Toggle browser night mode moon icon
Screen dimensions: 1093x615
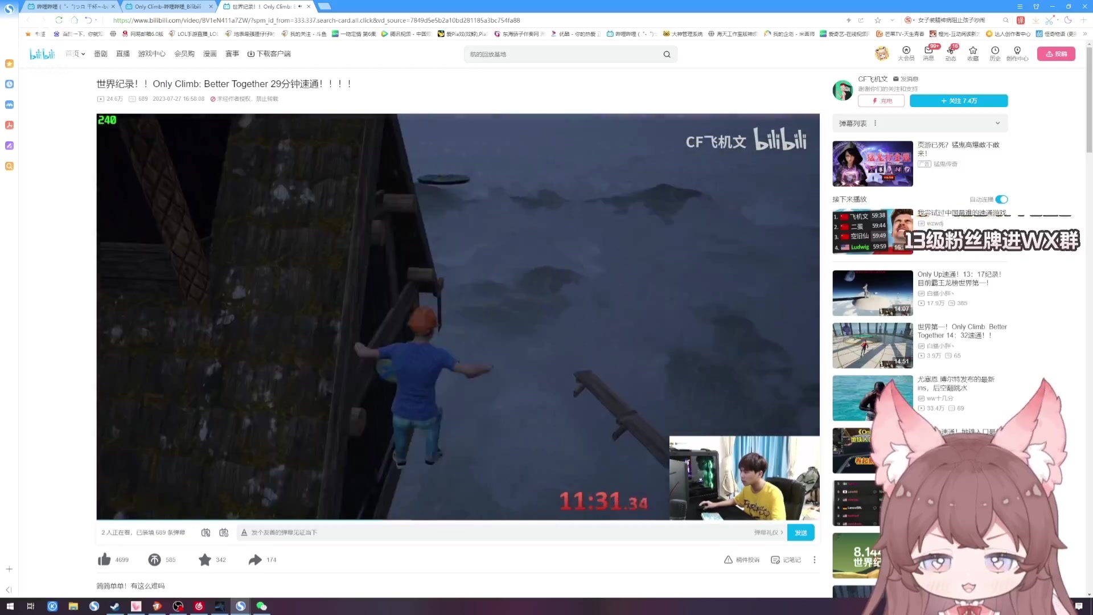point(1068,20)
